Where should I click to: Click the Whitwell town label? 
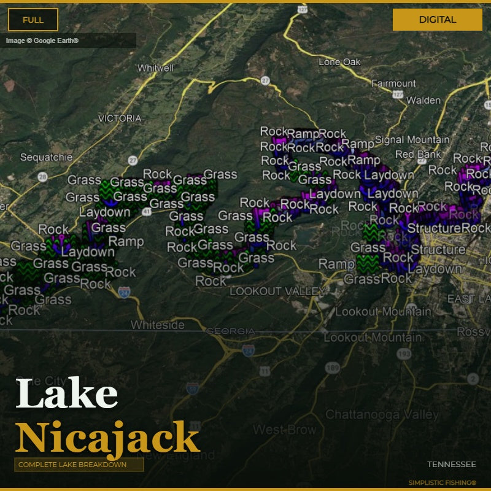coord(155,68)
